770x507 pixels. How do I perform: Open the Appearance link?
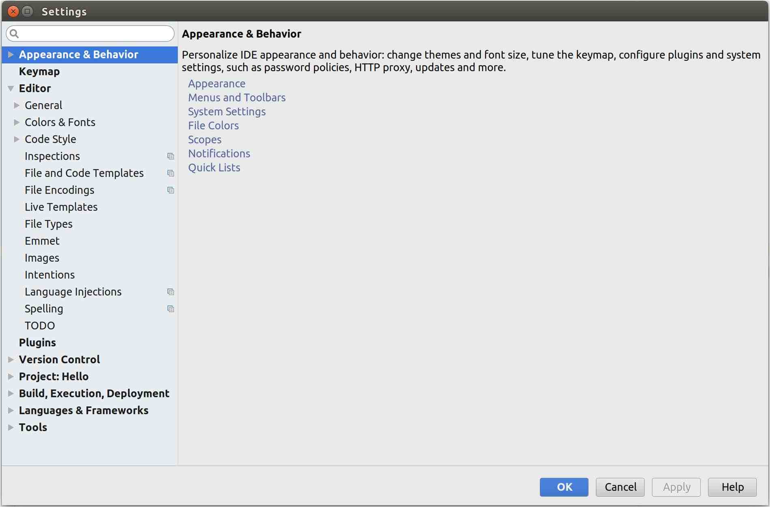click(217, 83)
